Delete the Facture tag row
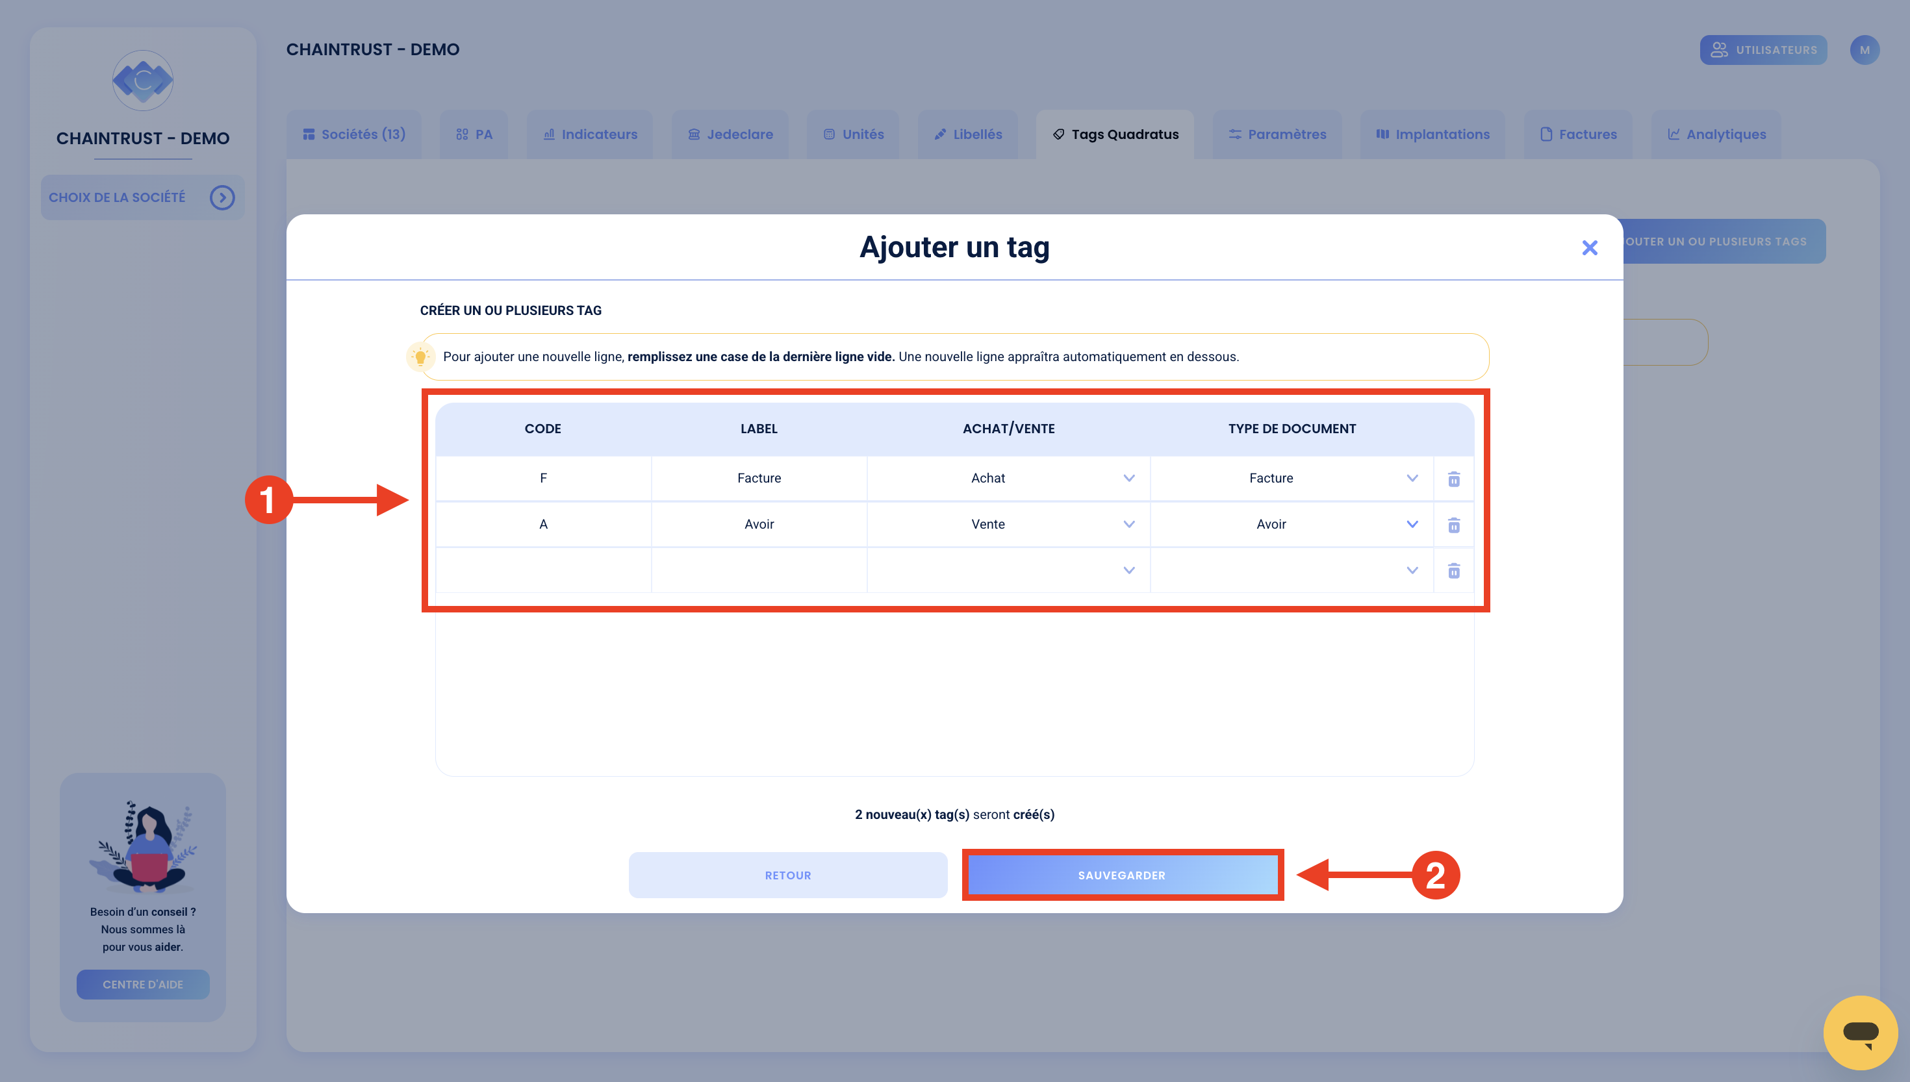This screenshot has width=1910, height=1082. [x=1454, y=479]
